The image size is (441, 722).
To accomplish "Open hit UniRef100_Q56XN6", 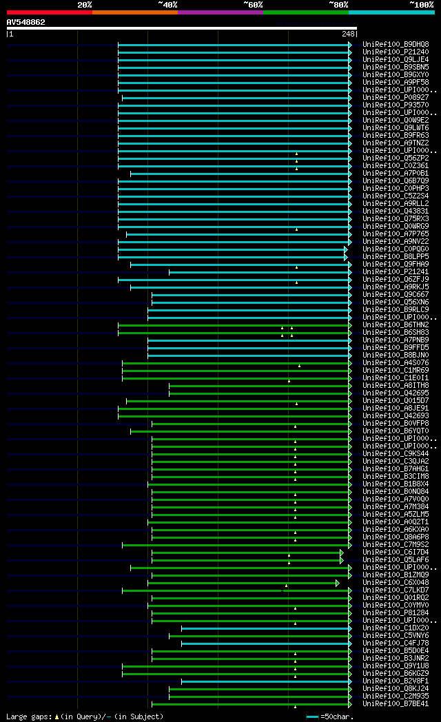I will point(396,302).
